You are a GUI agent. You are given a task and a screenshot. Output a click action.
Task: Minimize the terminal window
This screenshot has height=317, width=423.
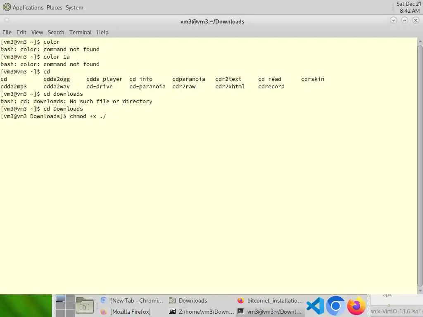tap(393, 21)
